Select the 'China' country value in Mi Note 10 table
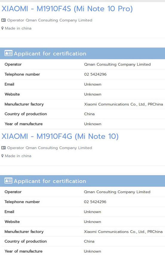The image size is (165, 255). (89, 241)
